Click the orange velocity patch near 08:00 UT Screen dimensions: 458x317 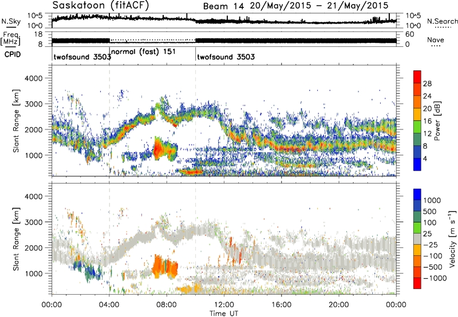[165, 267]
